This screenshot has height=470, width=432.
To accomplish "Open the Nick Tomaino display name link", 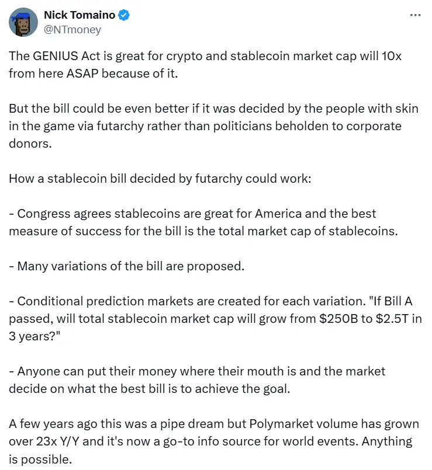I will [80, 16].
